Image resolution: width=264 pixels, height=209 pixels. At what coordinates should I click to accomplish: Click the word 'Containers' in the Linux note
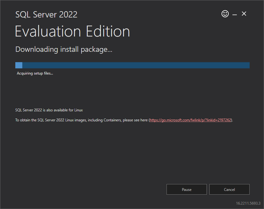pyautogui.click(x=112, y=120)
